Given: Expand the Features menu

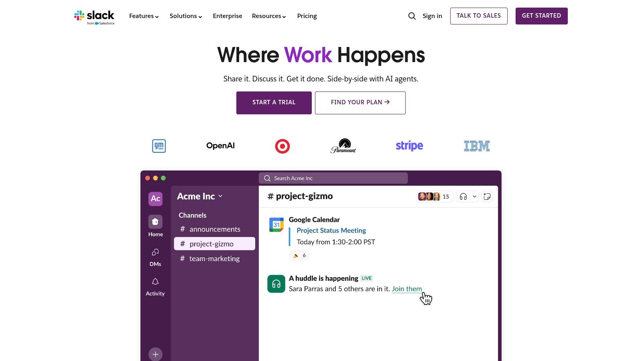Looking at the screenshot, I should coord(144,16).
